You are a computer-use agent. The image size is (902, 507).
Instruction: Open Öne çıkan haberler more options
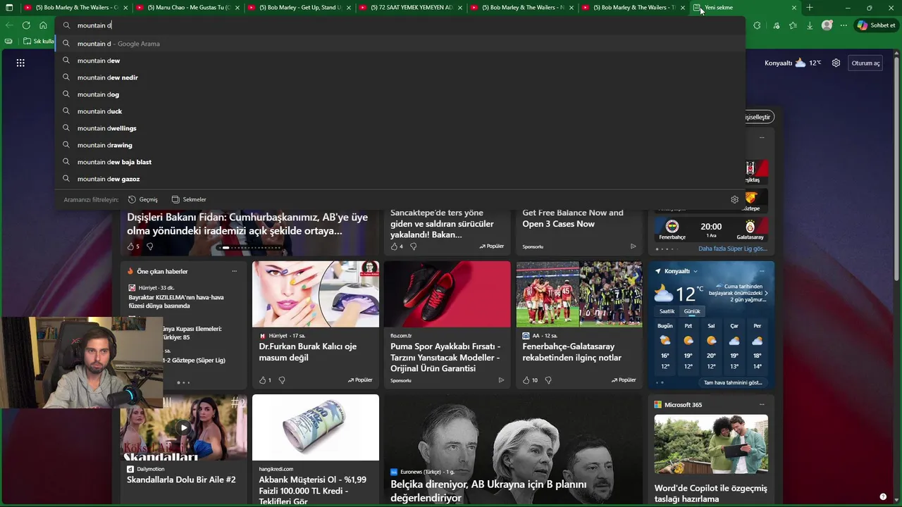coord(235,271)
